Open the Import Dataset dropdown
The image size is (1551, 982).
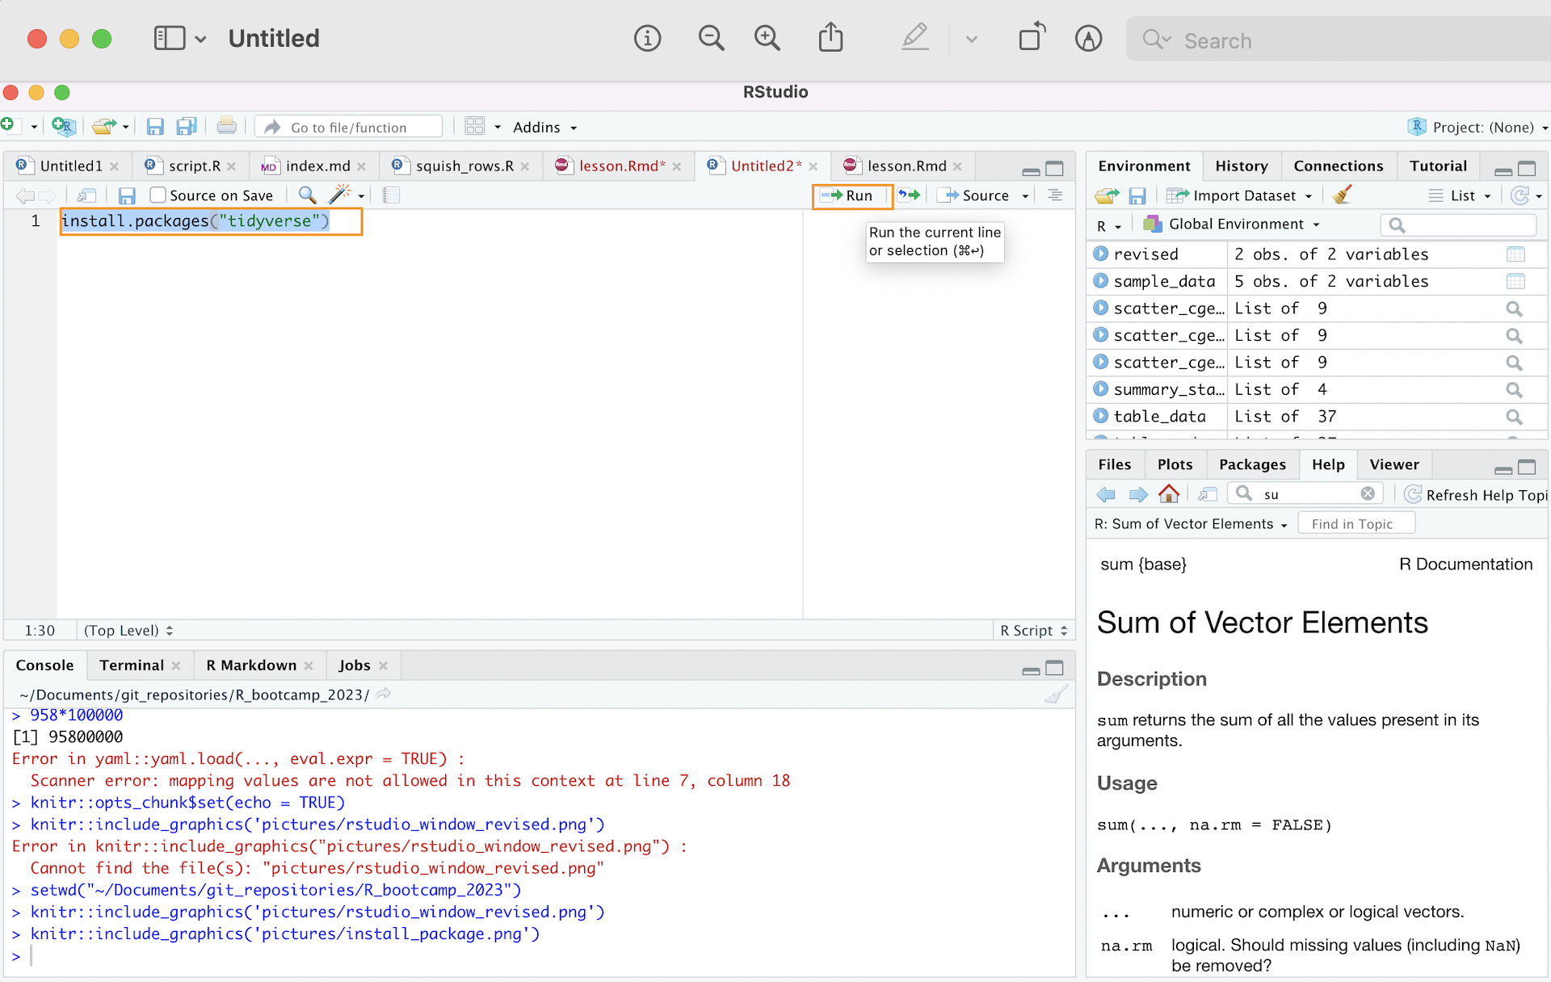(1239, 195)
